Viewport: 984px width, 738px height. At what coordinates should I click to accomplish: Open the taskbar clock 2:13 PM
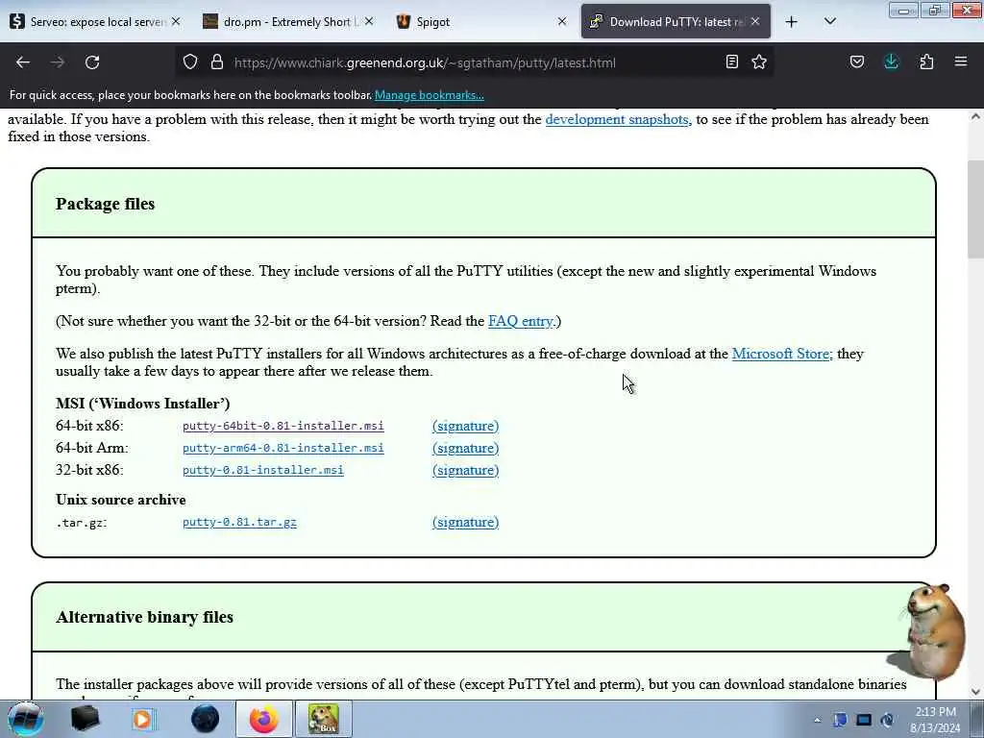935,719
